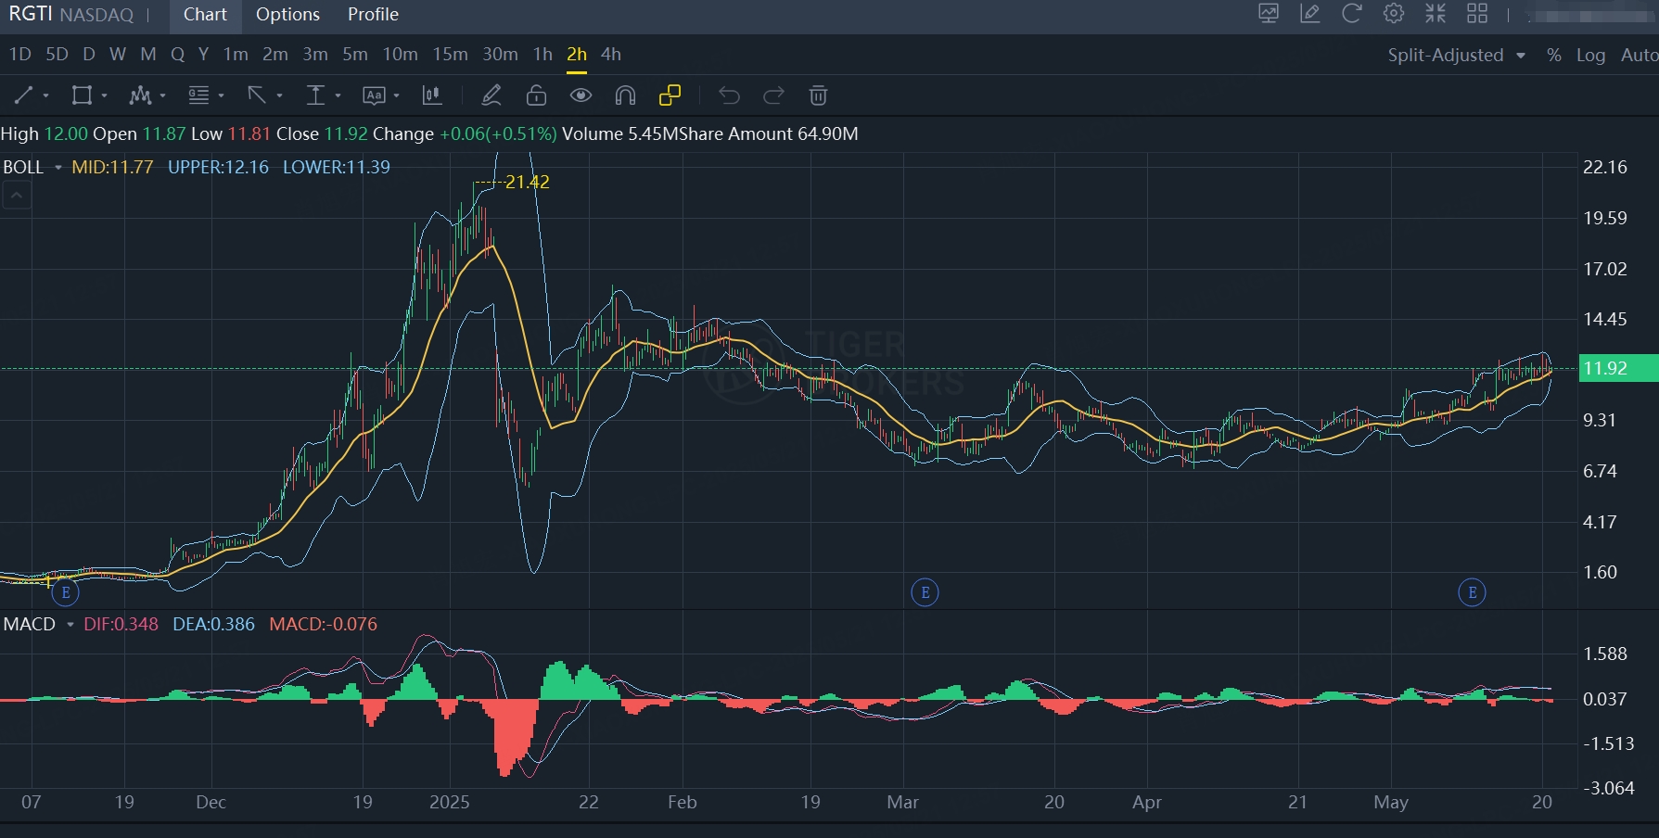Viewport: 1659px width, 838px height.
Task: Select the text annotation tool
Action: tap(374, 95)
